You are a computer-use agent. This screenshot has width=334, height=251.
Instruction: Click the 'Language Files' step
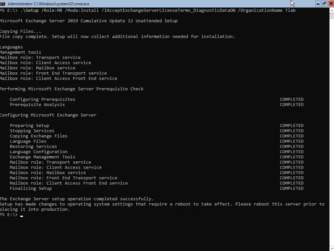click(28, 141)
